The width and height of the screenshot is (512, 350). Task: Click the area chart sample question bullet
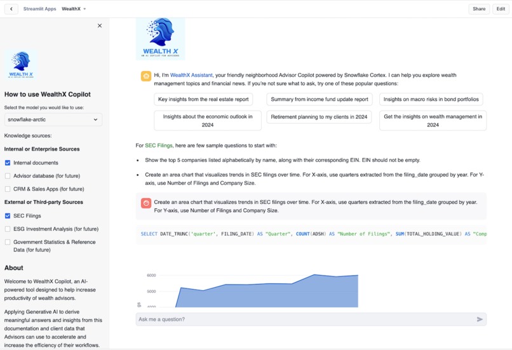(314, 179)
